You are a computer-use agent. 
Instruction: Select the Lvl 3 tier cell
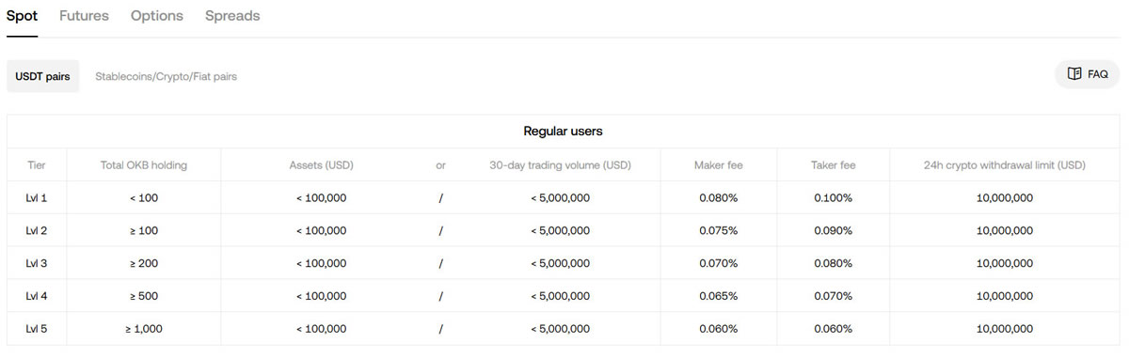click(x=37, y=263)
